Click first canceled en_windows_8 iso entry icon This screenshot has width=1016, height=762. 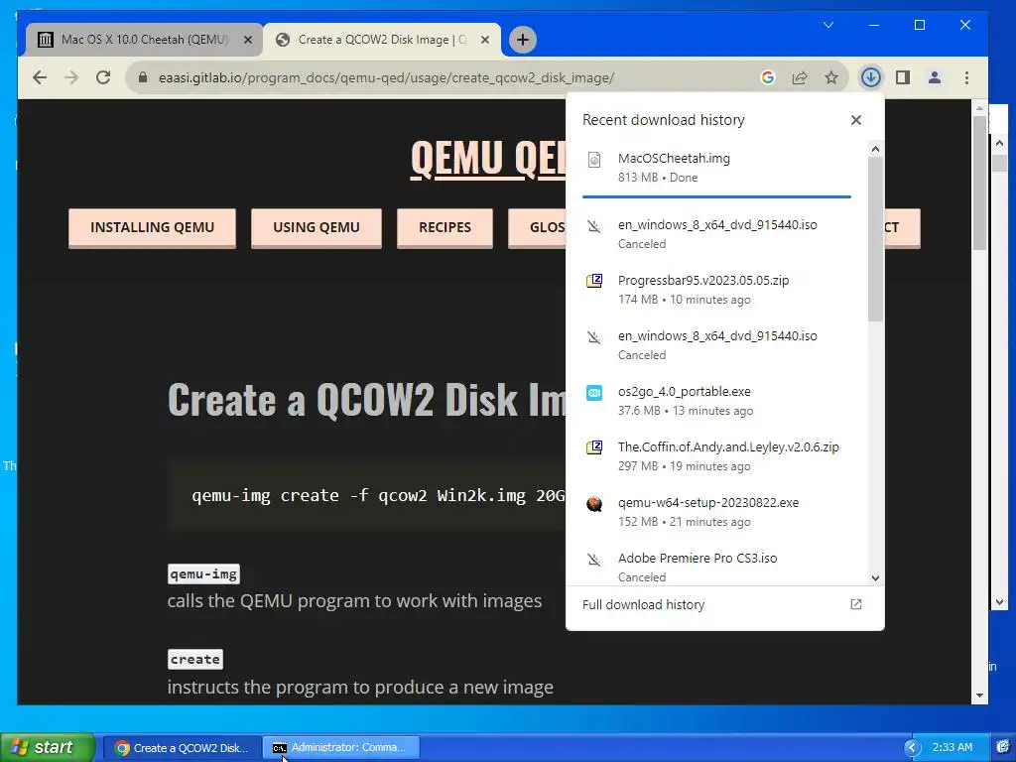[594, 226]
